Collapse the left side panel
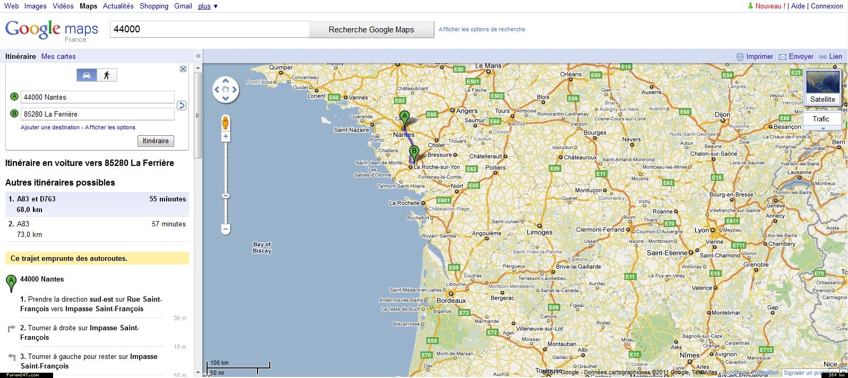This screenshot has width=848, height=378. point(198,56)
